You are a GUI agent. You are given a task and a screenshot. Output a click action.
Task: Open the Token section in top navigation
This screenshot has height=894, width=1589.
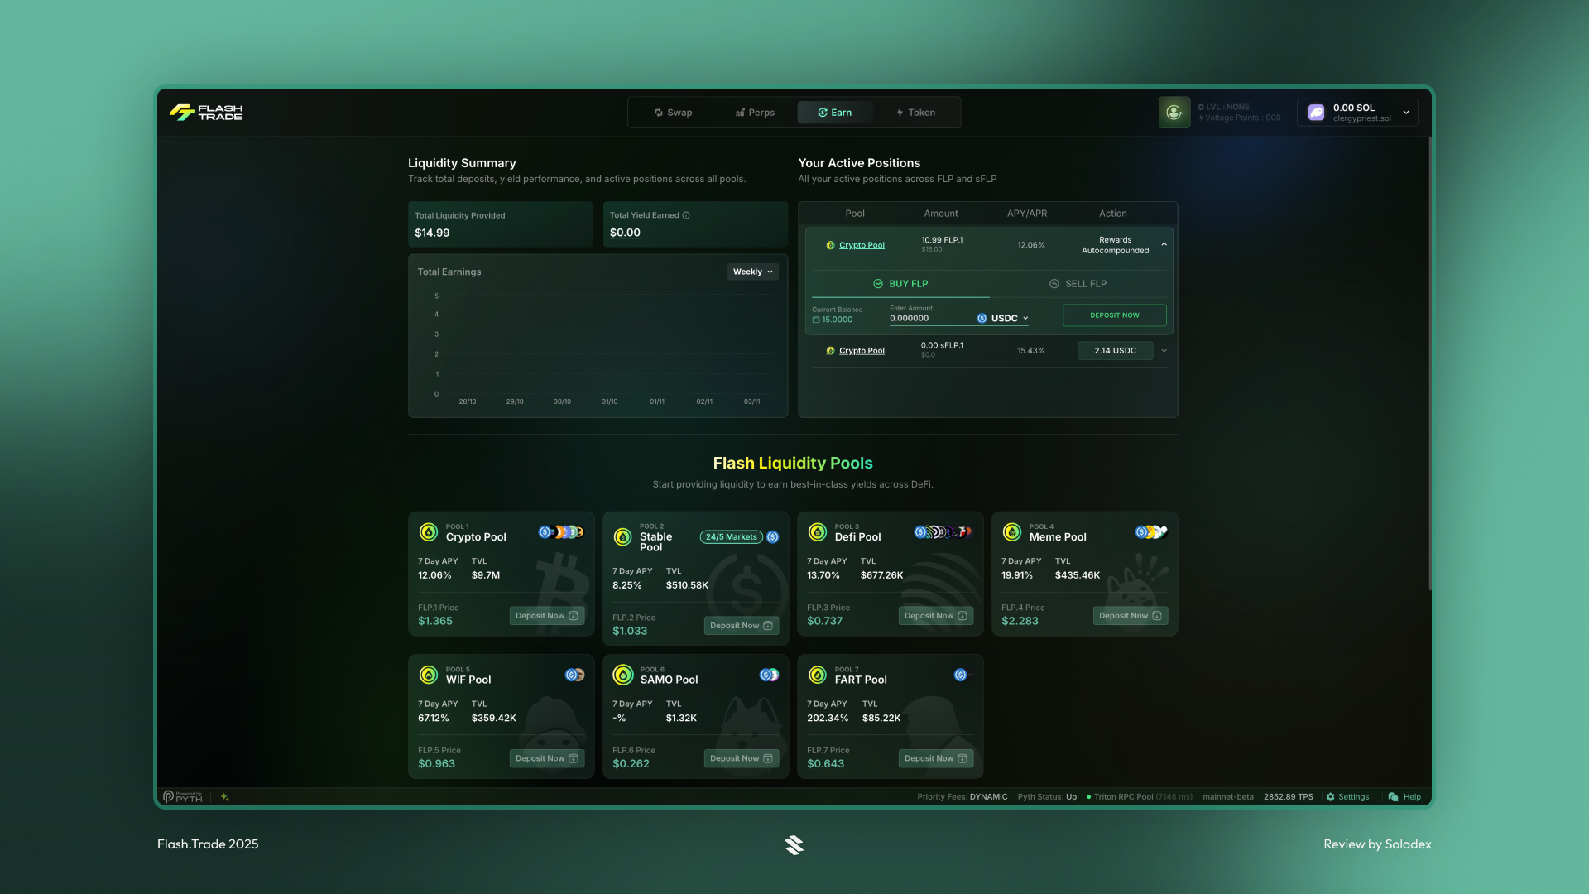(915, 112)
